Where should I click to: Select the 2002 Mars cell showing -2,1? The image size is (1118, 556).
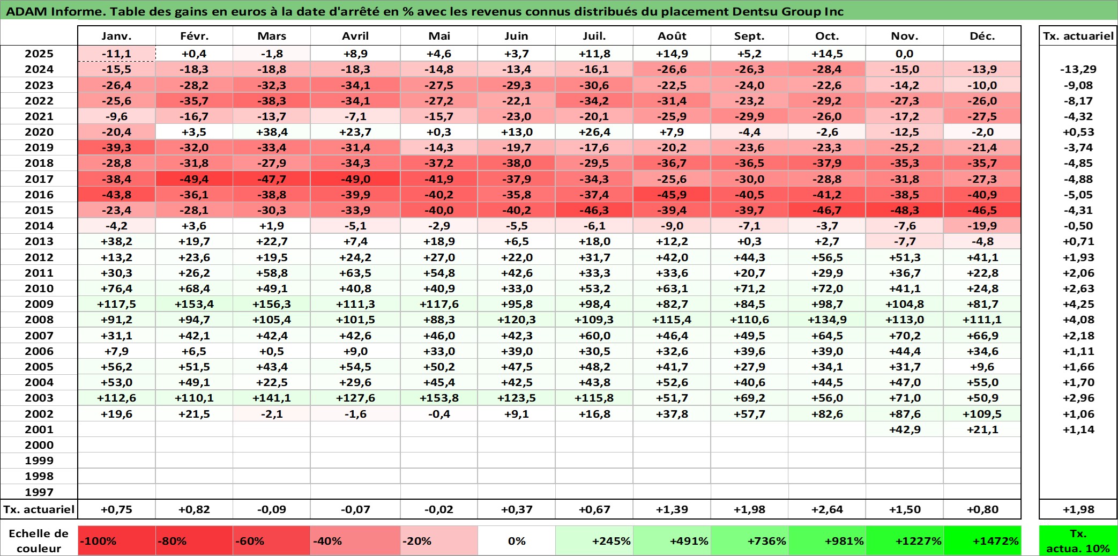272,414
